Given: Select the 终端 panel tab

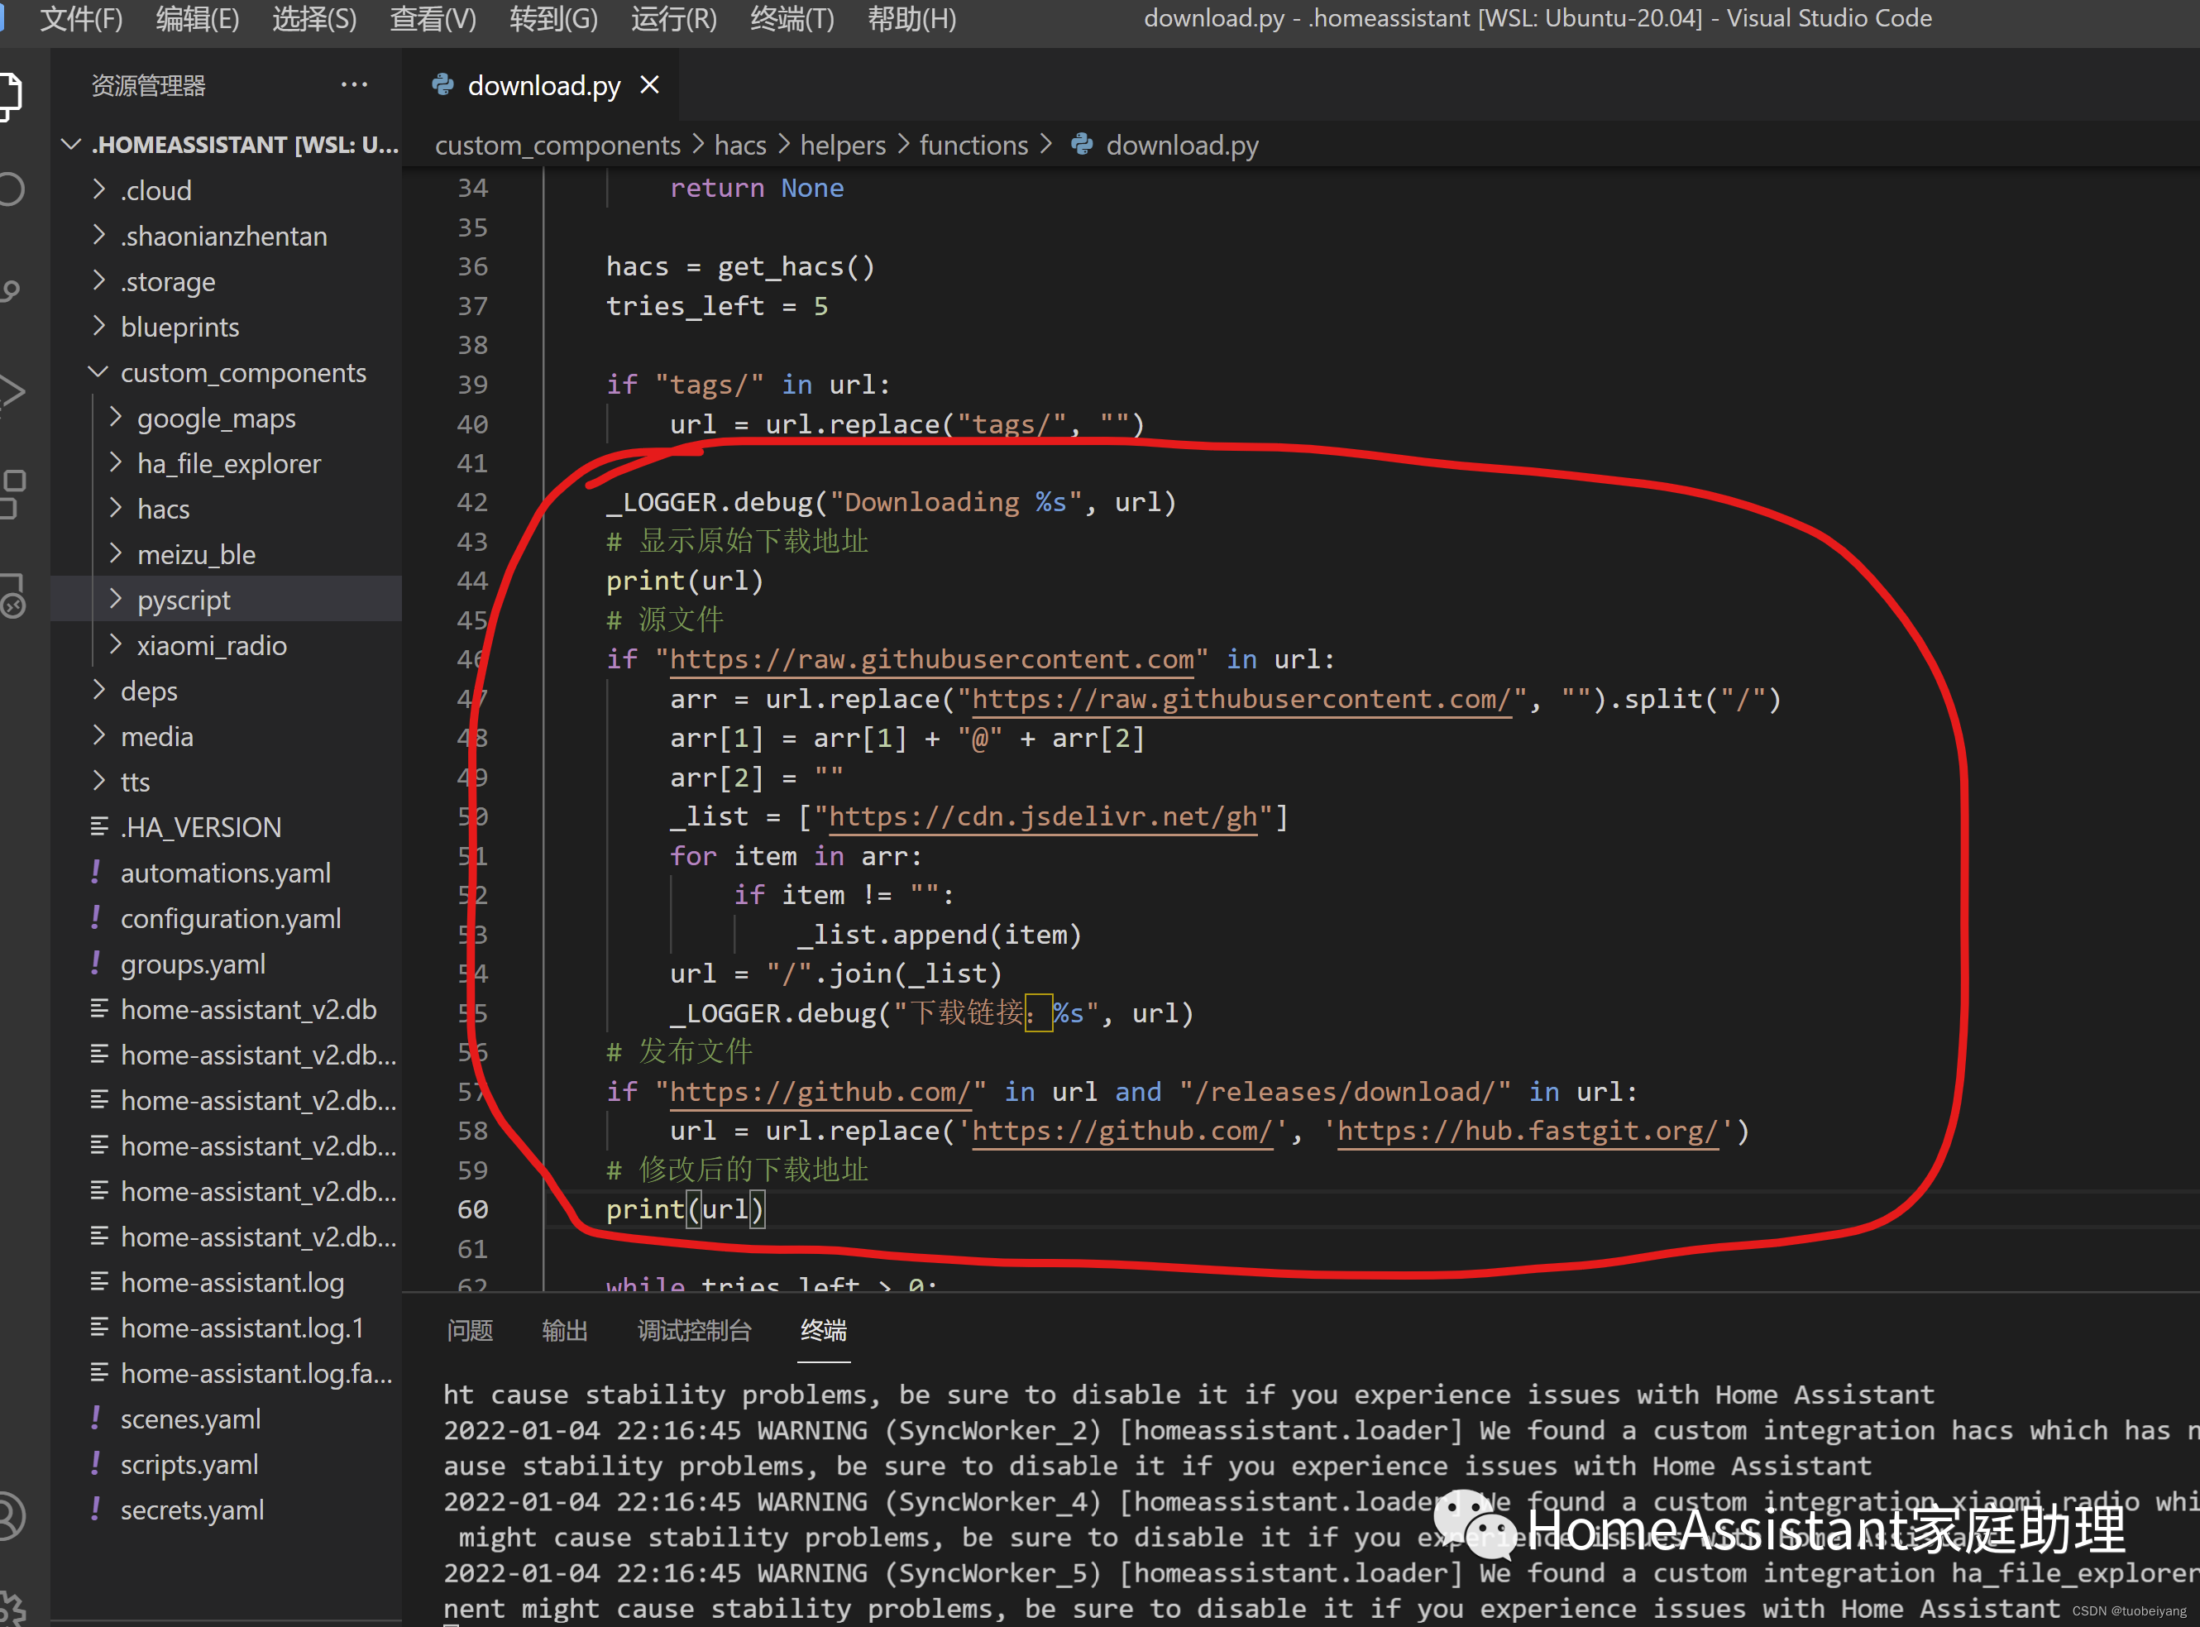Looking at the screenshot, I should 823,1331.
